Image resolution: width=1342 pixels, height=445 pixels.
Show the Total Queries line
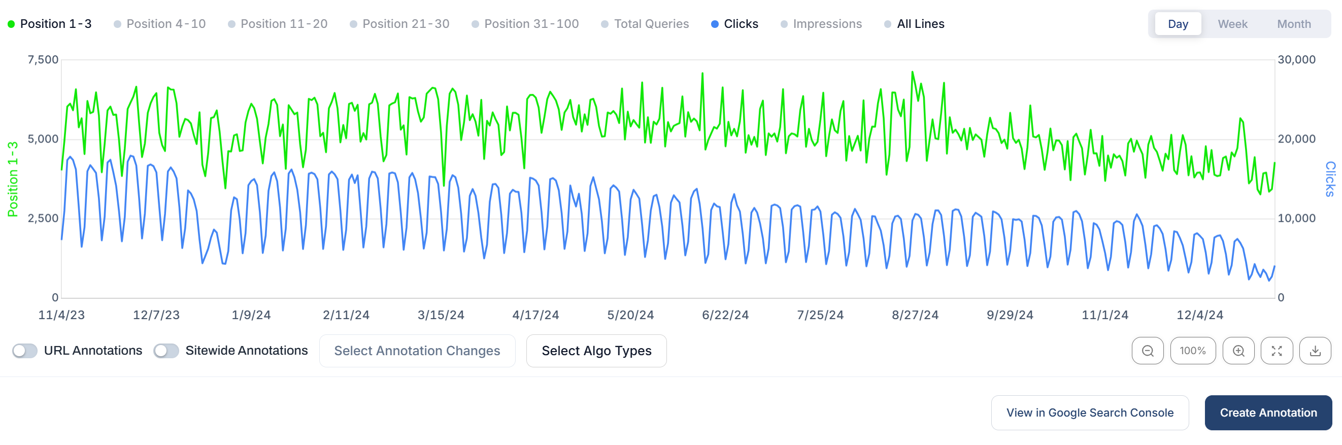point(645,24)
